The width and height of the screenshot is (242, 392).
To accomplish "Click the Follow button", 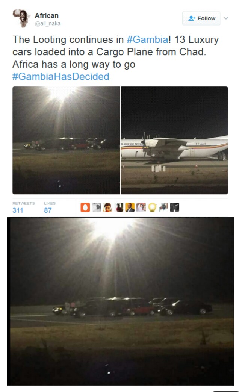I will [201, 18].
